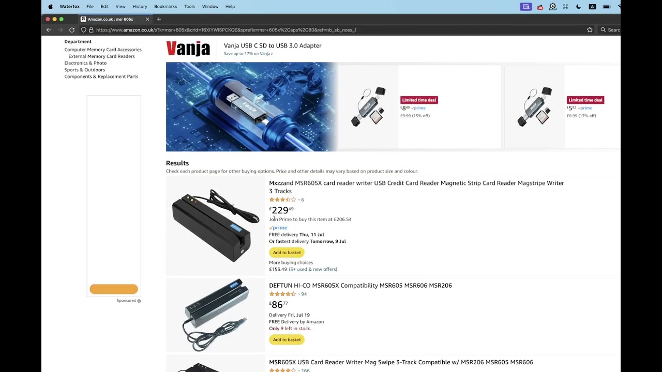Viewport: 662px width, 372px height.
Task: Click the shield tracking protection icon
Action: [84, 30]
